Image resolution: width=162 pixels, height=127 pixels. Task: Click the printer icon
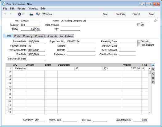31,14
